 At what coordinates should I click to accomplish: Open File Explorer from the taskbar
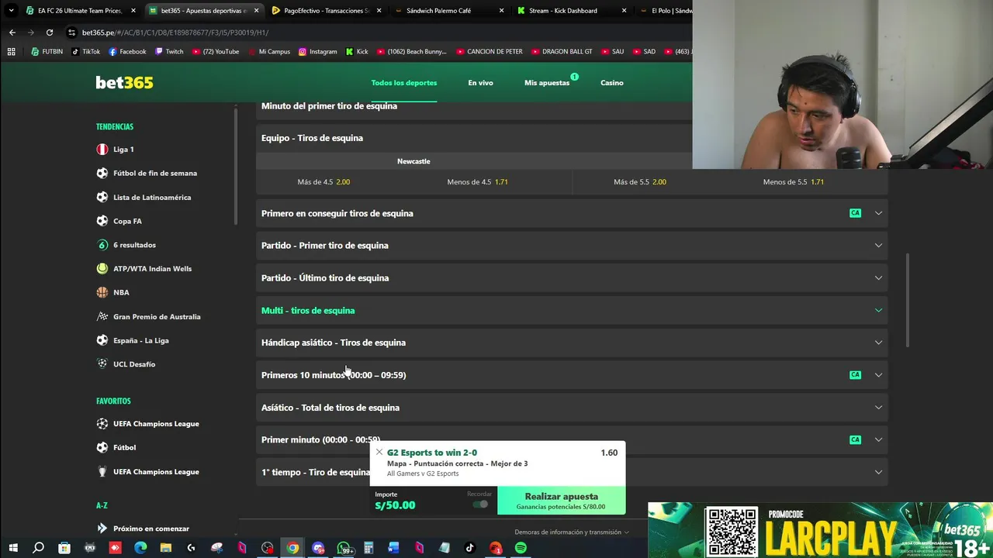(x=166, y=548)
